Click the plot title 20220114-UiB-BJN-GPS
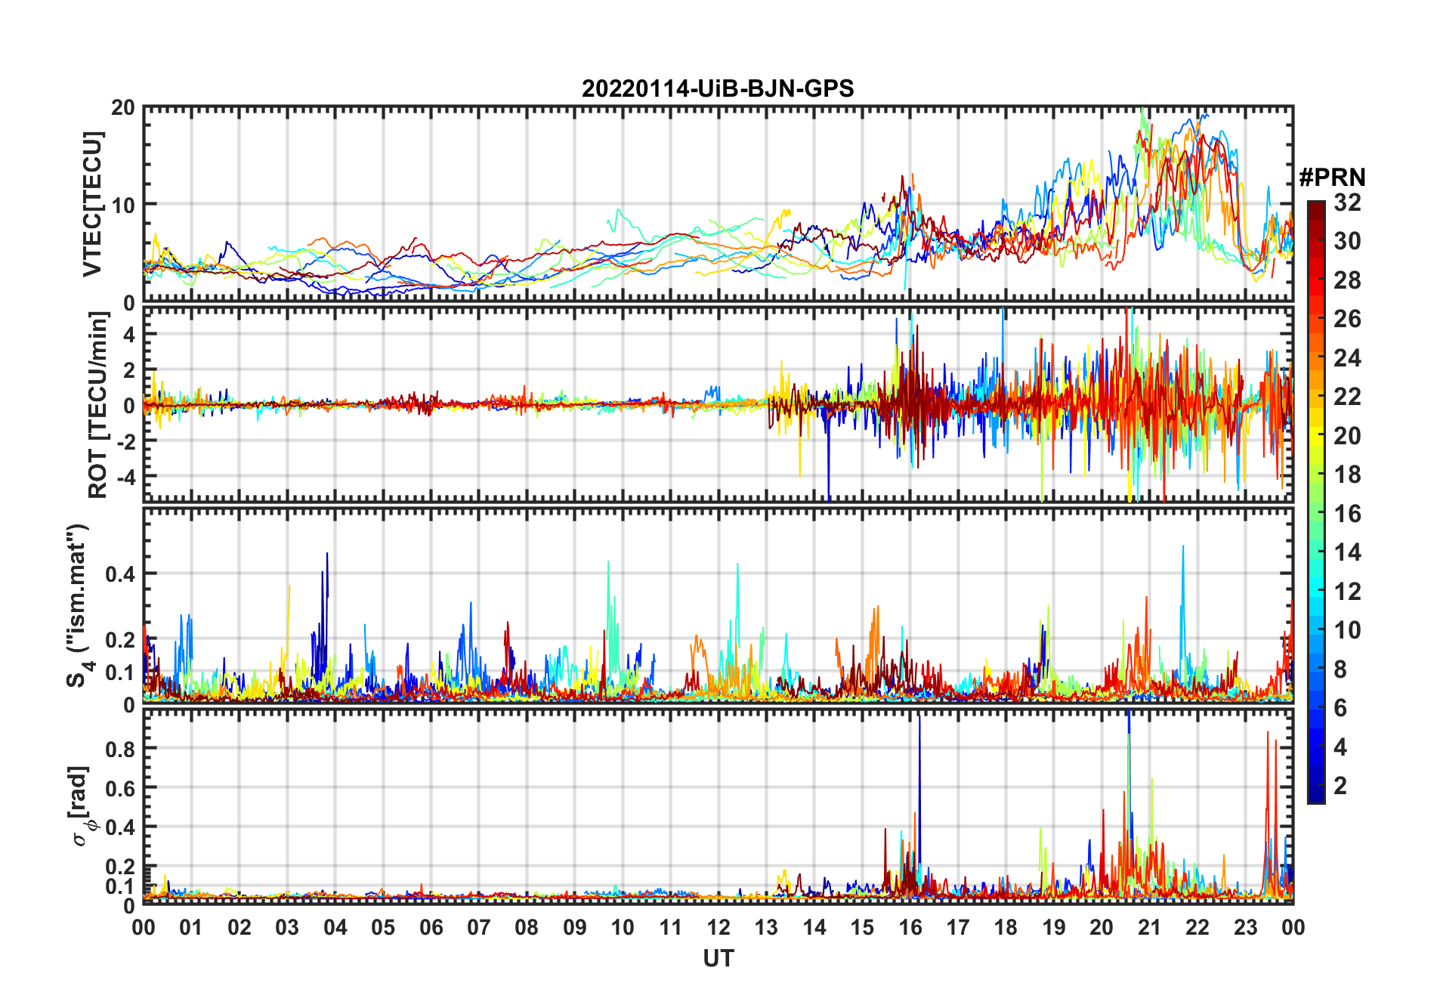The width and height of the screenshot is (1437, 1005). point(718,89)
